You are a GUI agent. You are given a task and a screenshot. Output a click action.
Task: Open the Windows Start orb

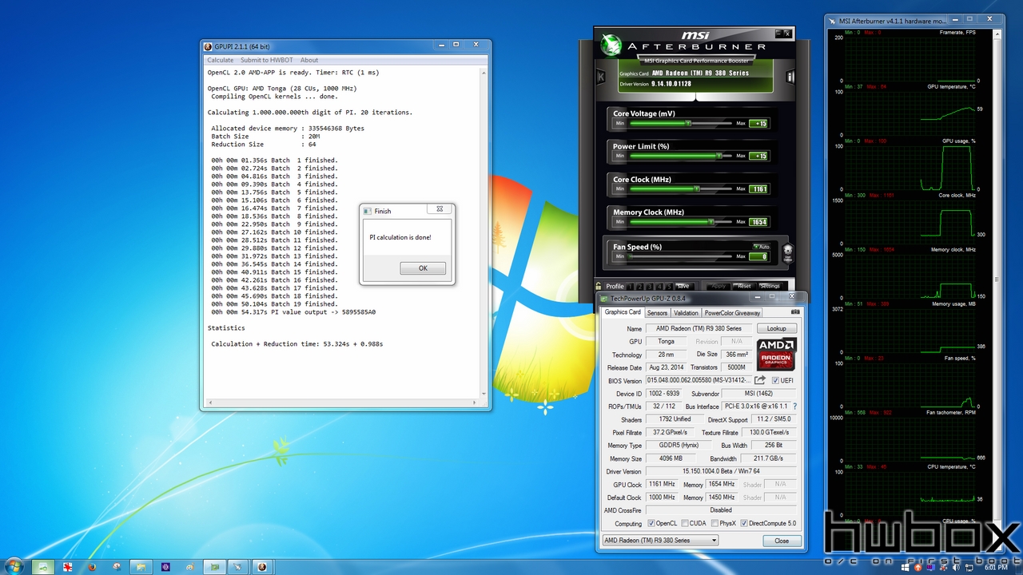pyautogui.click(x=14, y=566)
